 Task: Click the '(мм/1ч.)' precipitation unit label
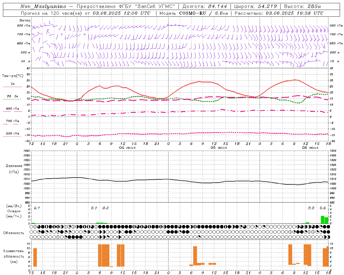14,216
